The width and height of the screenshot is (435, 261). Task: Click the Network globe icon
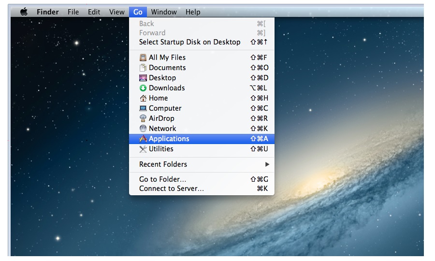coord(143,129)
